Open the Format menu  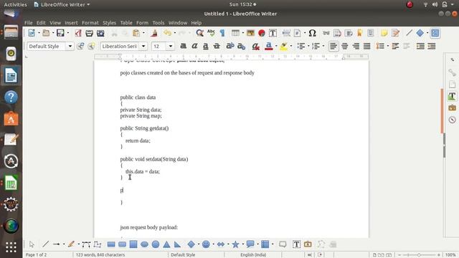[x=90, y=22]
